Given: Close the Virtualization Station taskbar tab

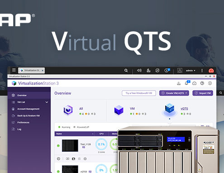Looking at the screenshot, I should [43, 71].
